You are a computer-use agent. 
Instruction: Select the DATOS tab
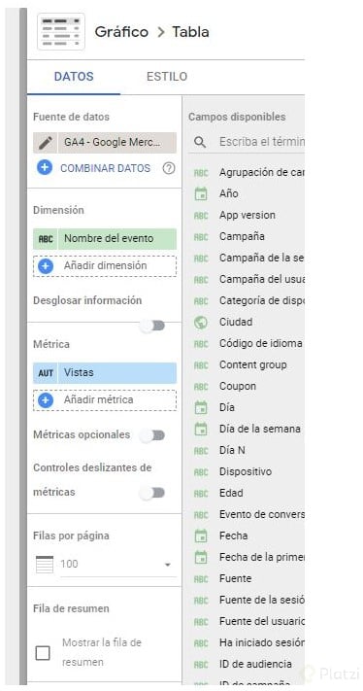coord(74,76)
